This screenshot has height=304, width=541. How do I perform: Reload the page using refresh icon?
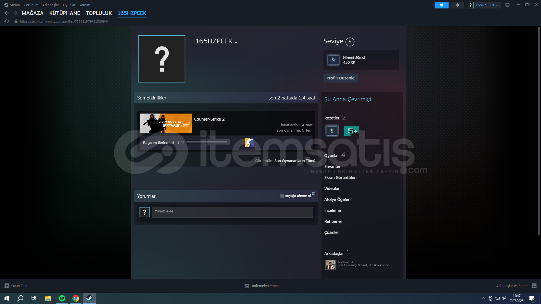pos(7,21)
